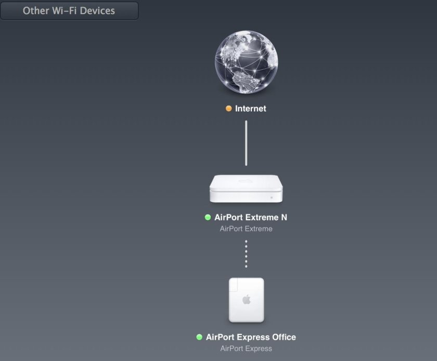Open the Other Wi-Fi Devices dropdown

[x=70, y=10]
